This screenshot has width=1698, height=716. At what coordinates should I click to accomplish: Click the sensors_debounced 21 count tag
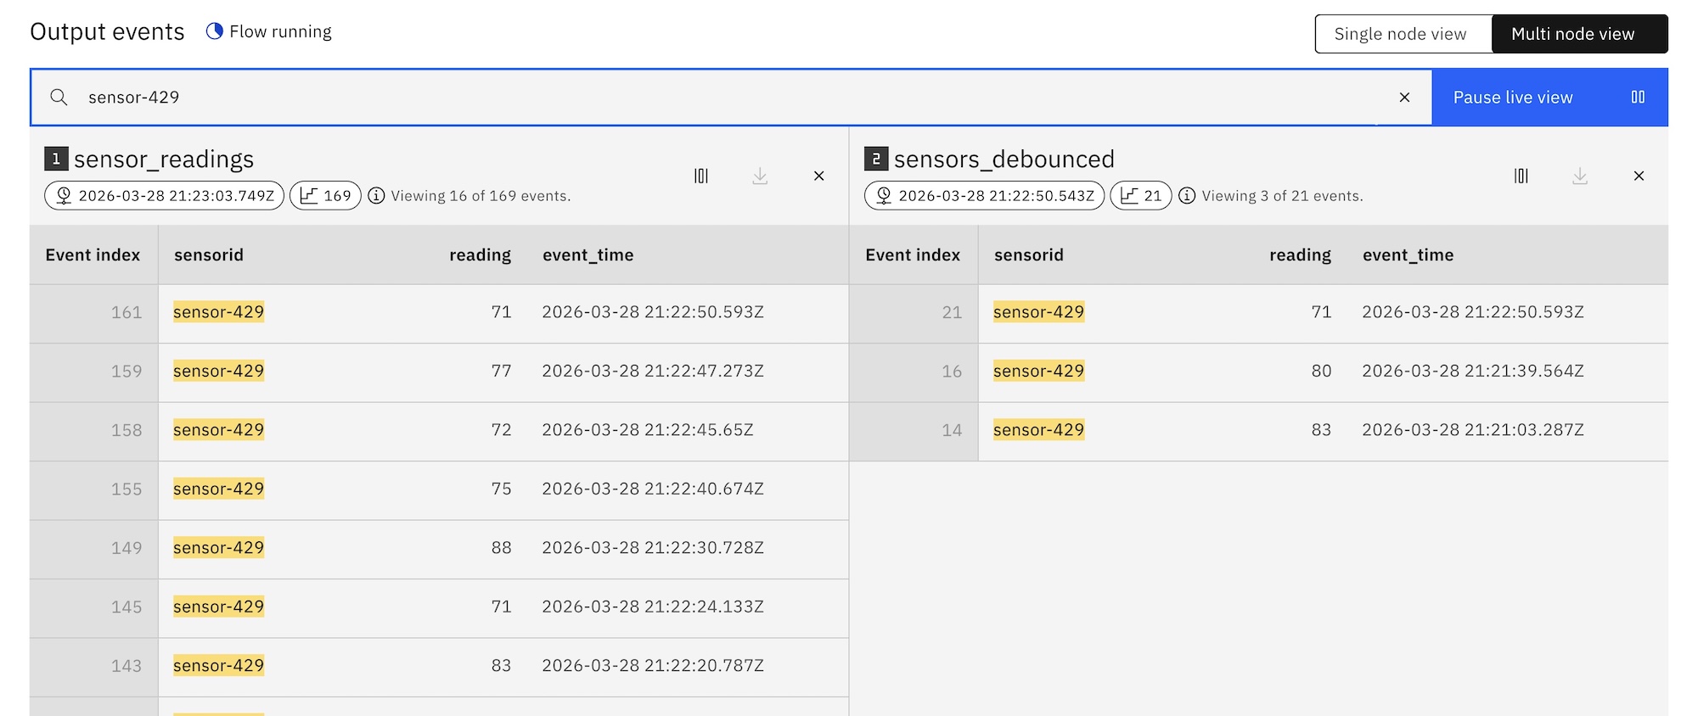pyautogui.click(x=1140, y=196)
